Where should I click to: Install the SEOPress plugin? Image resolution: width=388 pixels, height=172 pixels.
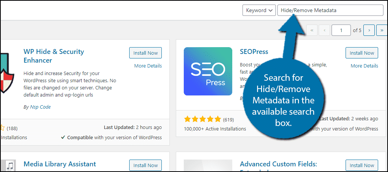[362, 53]
